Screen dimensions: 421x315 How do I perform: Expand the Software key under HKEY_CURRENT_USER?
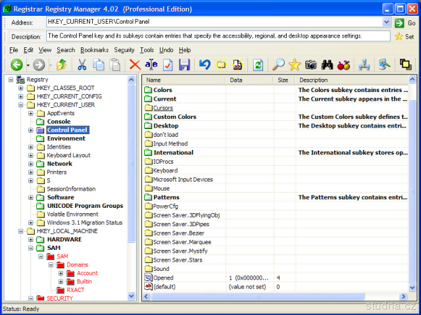[x=31, y=197]
